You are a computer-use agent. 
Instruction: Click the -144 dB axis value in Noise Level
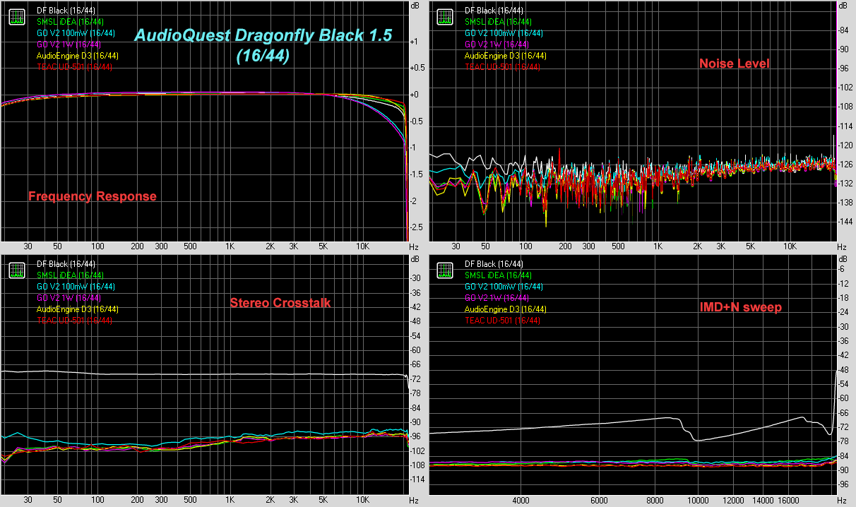pyautogui.click(x=844, y=222)
